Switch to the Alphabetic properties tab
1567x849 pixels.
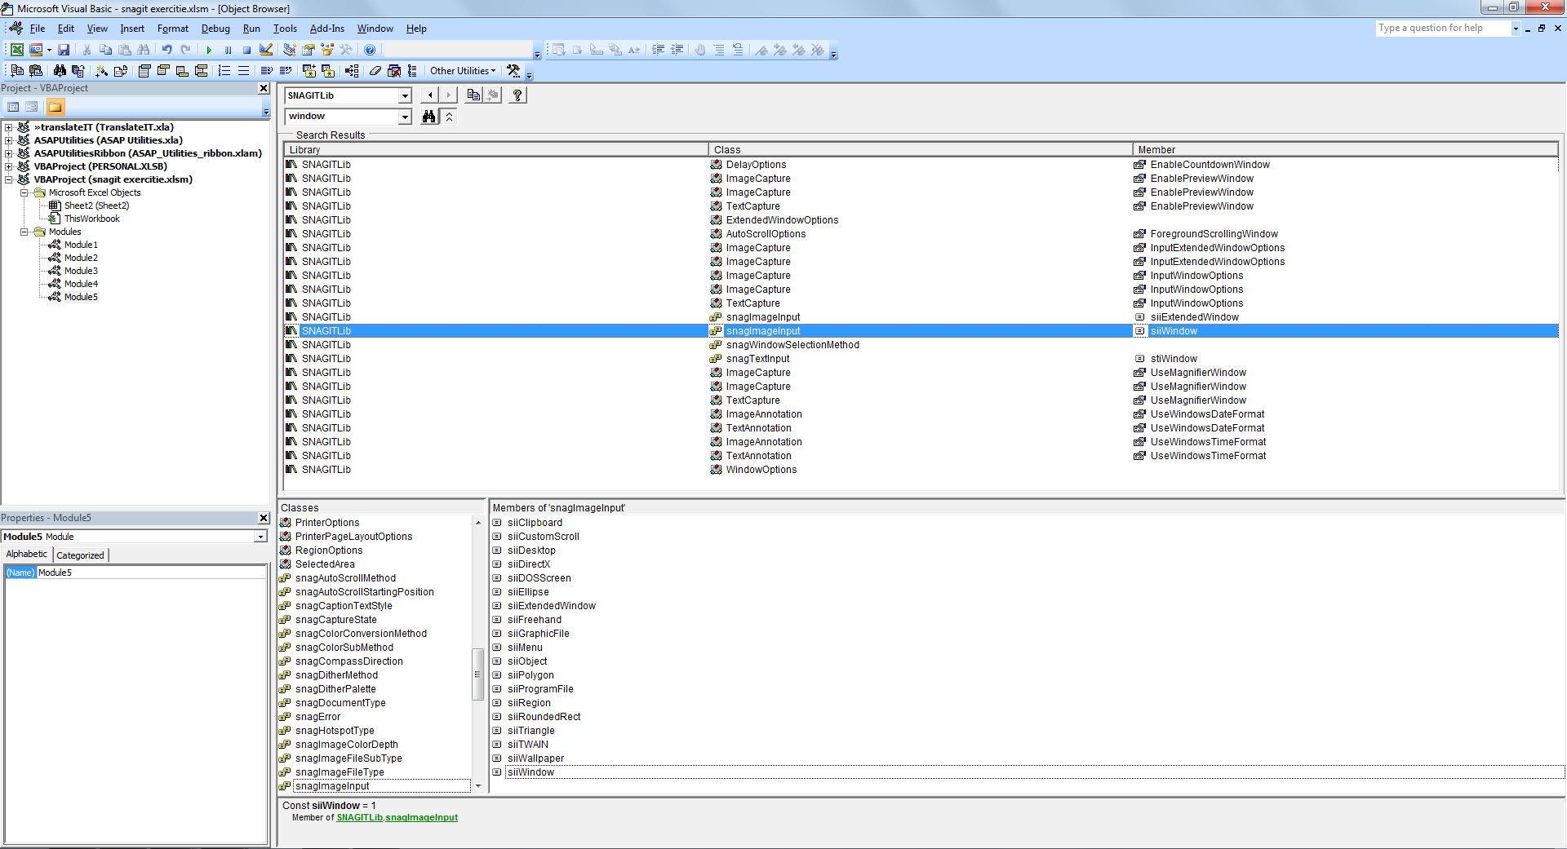[x=27, y=554]
